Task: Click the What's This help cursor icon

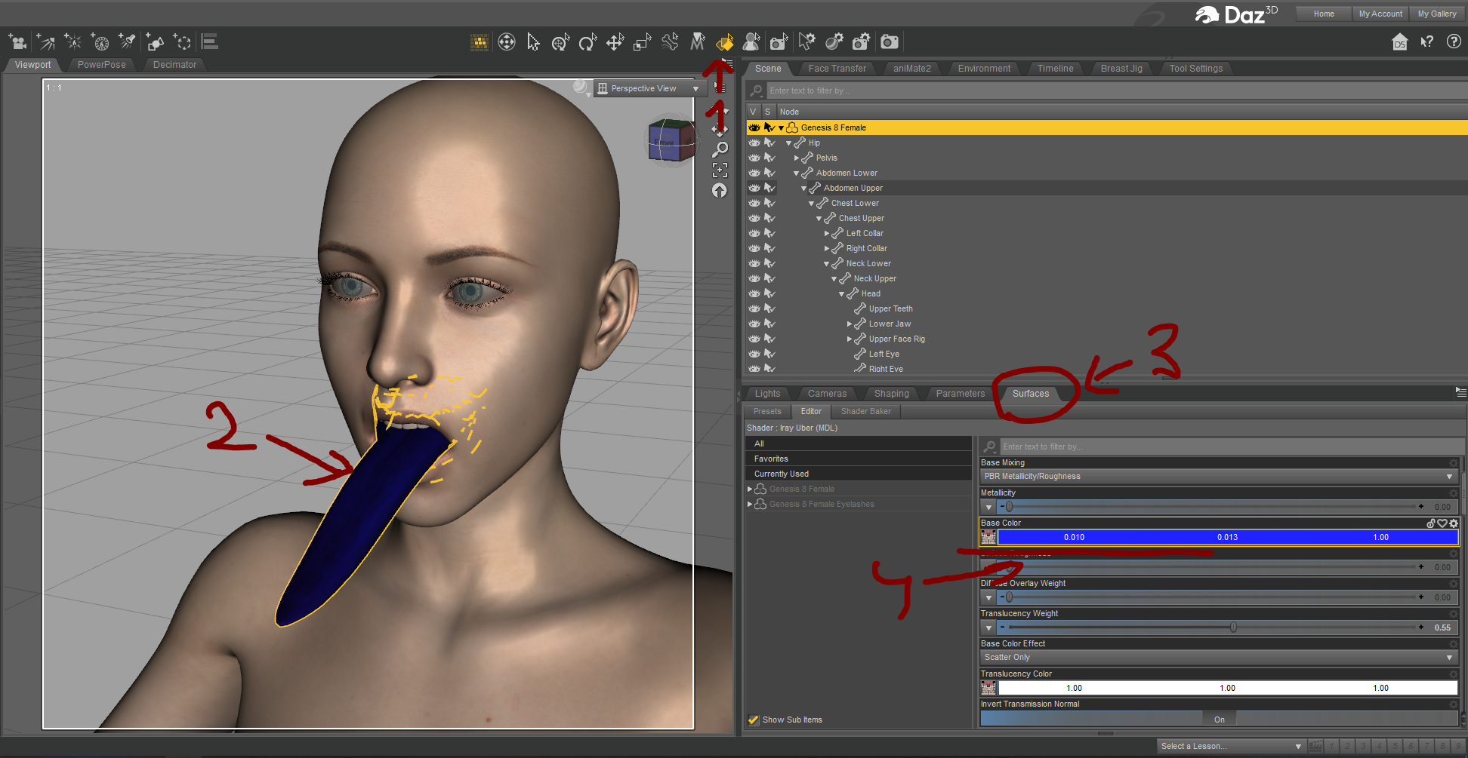Action: click(x=1426, y=42)
